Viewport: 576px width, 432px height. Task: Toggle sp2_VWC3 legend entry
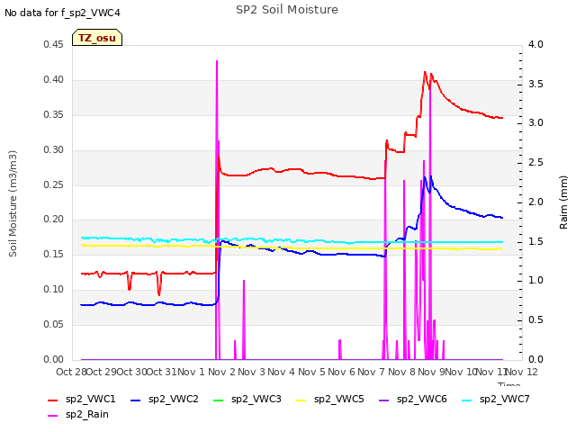(x=247, y=399)
